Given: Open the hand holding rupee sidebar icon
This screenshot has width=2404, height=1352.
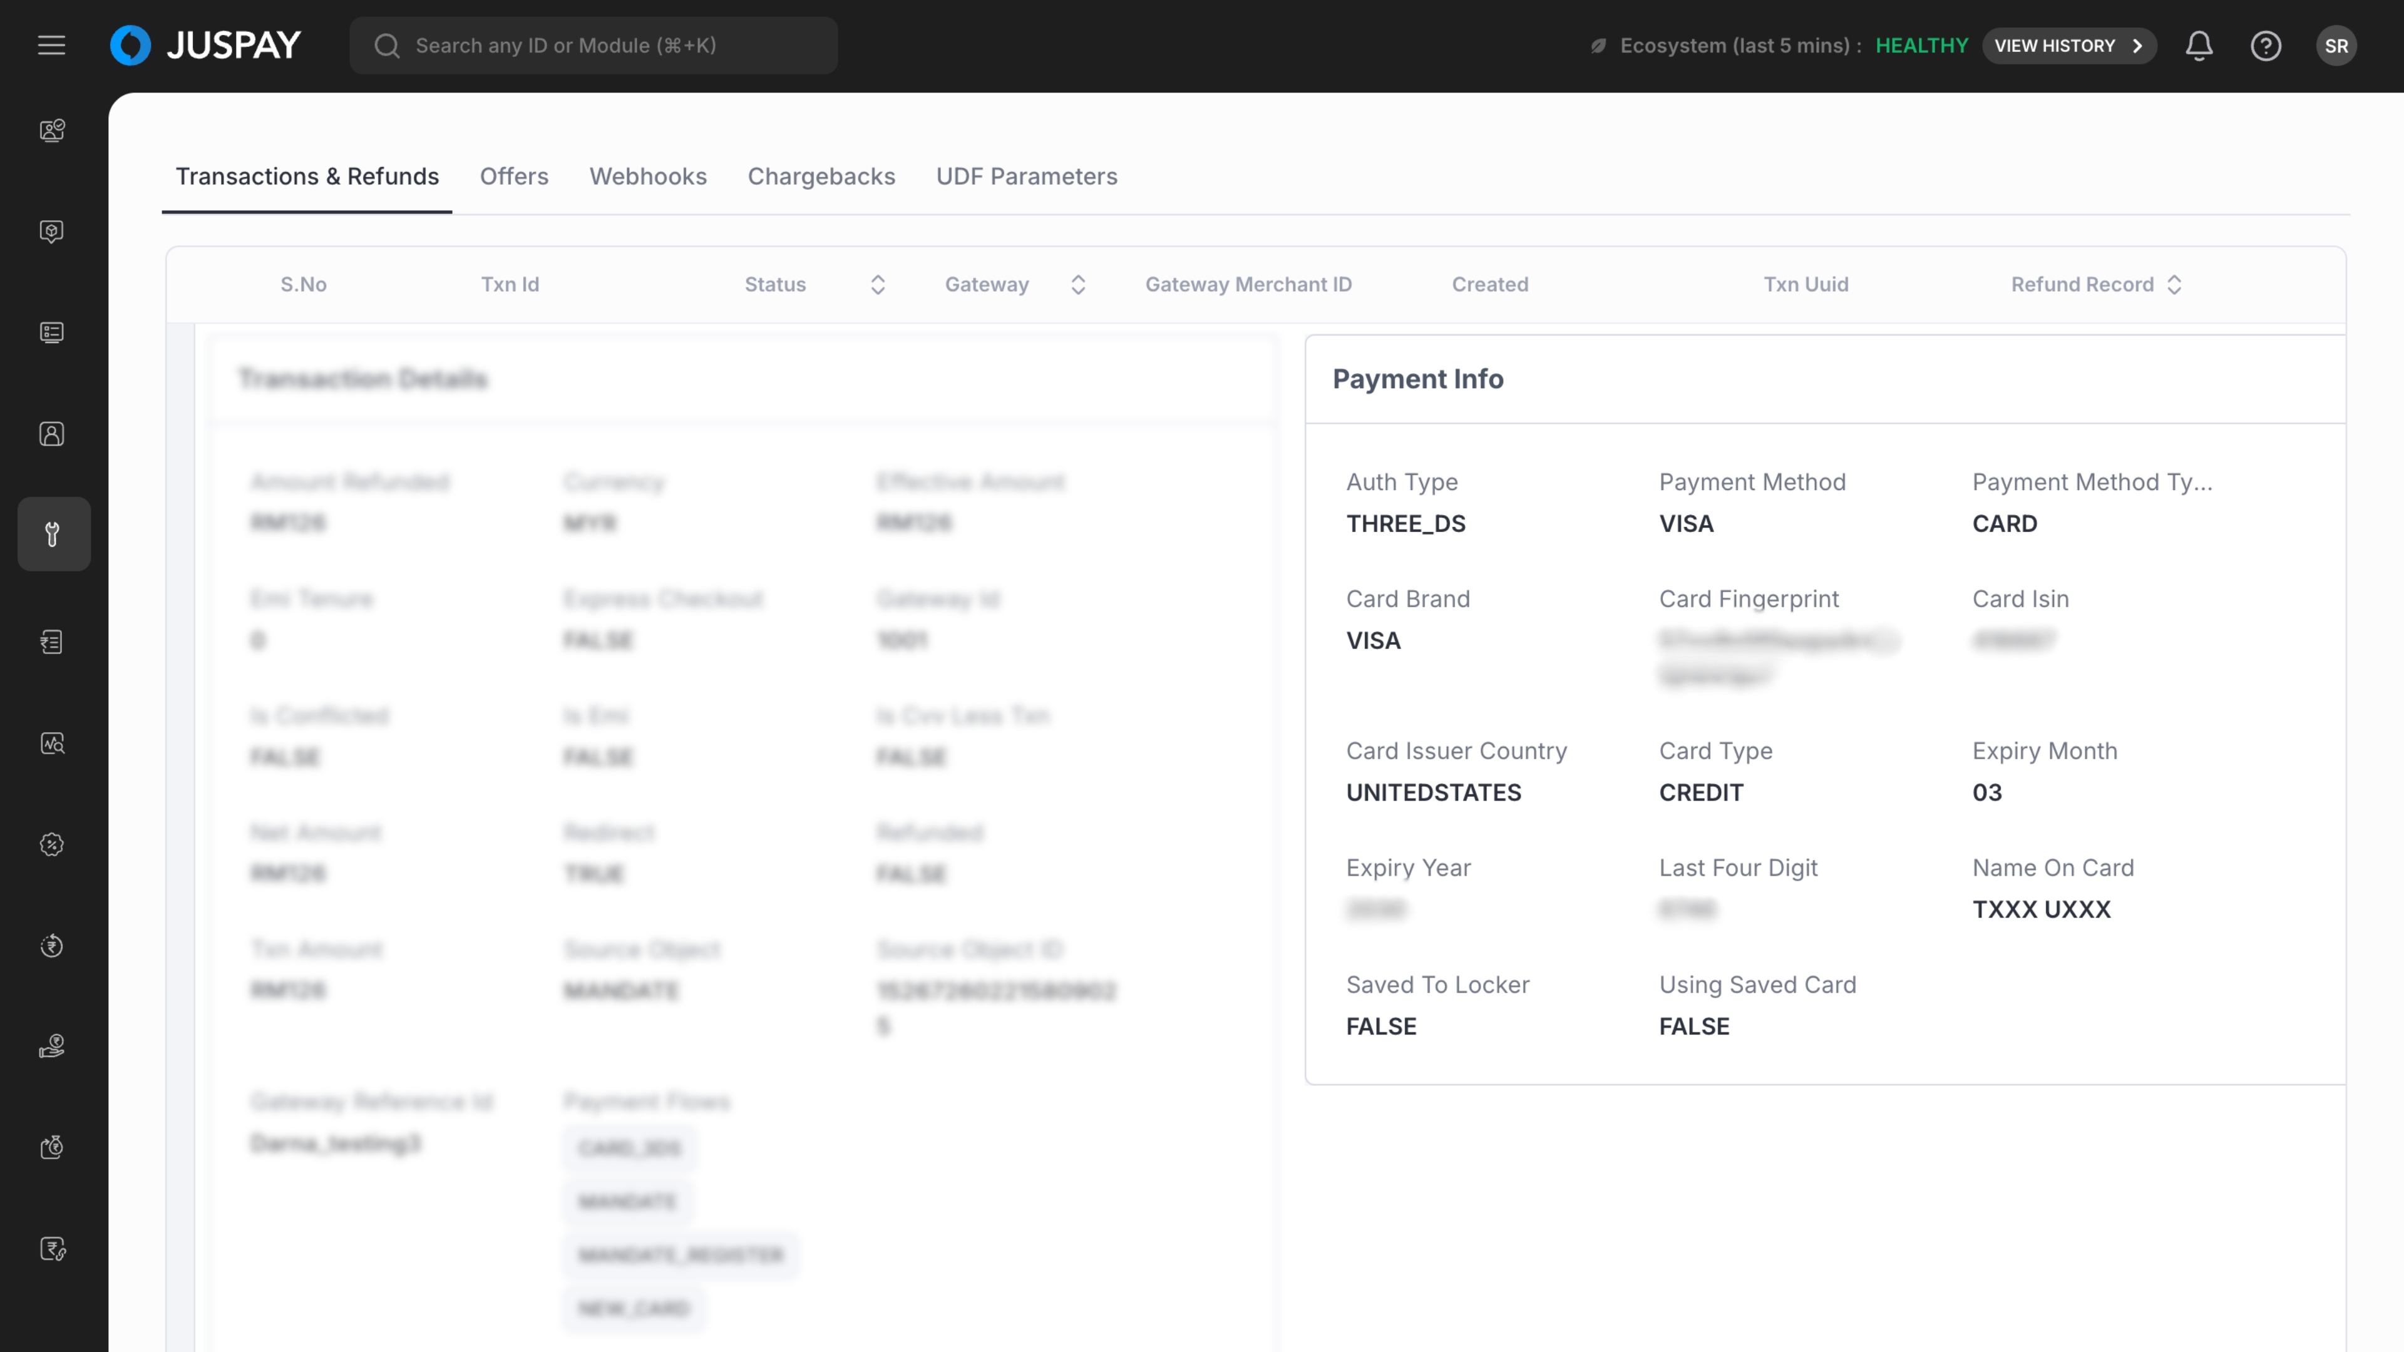Looking at the screenshot, I should [x=52, y=1047].
